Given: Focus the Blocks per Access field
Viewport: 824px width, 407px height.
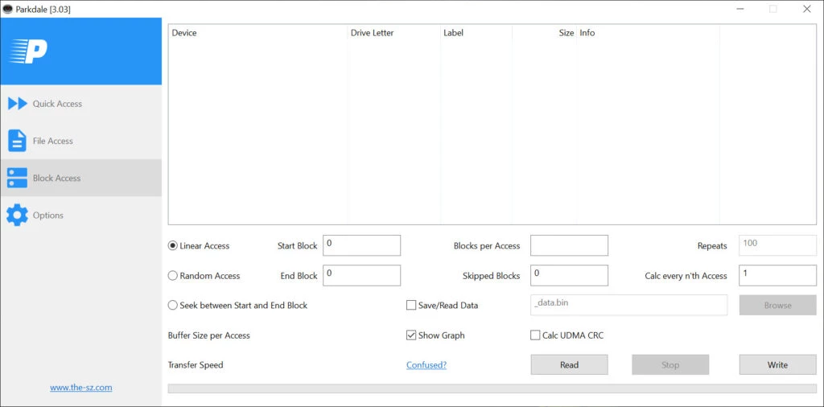Looking at the screenshot, I should [569, 245].
